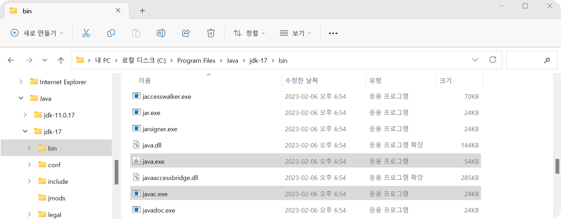
Task: Select the javadoc.exe file name
Action: (x=159, y=210)
